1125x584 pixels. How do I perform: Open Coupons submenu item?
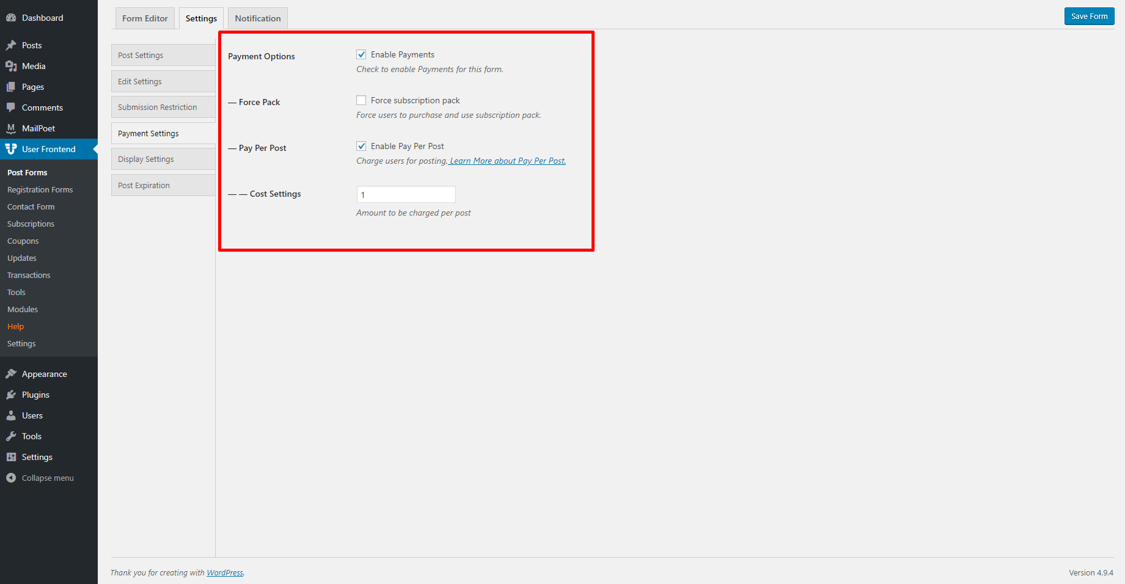[x=23, y=241]
